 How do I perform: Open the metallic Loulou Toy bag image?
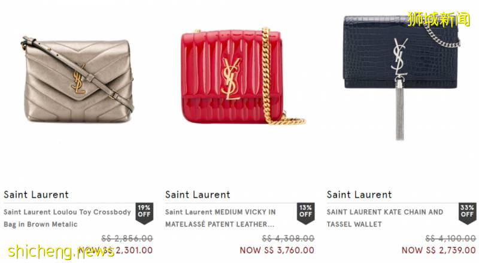78,80
